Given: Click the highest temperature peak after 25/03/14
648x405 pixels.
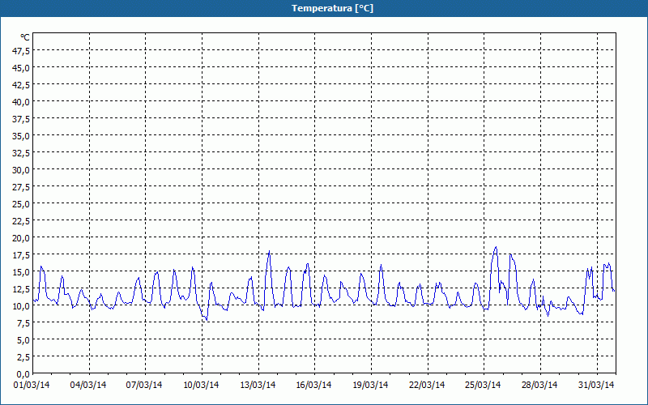Looking at the screenshot, I should [496, 247].
